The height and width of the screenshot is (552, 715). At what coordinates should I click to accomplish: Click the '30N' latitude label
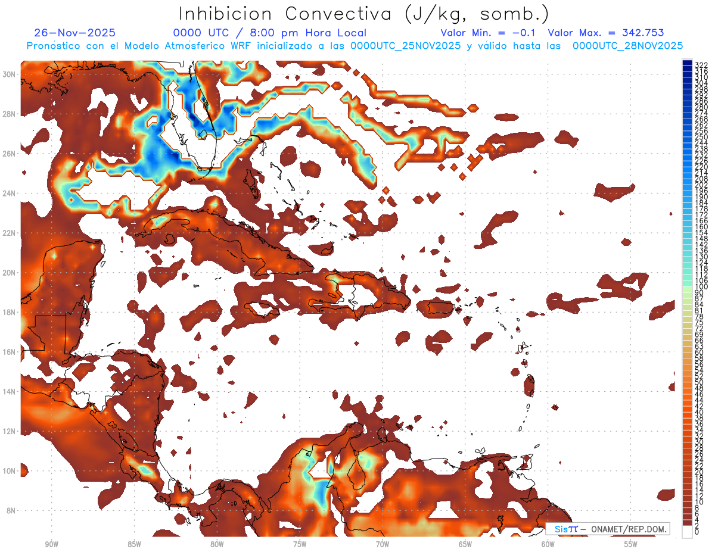click(x=10, y=74)
